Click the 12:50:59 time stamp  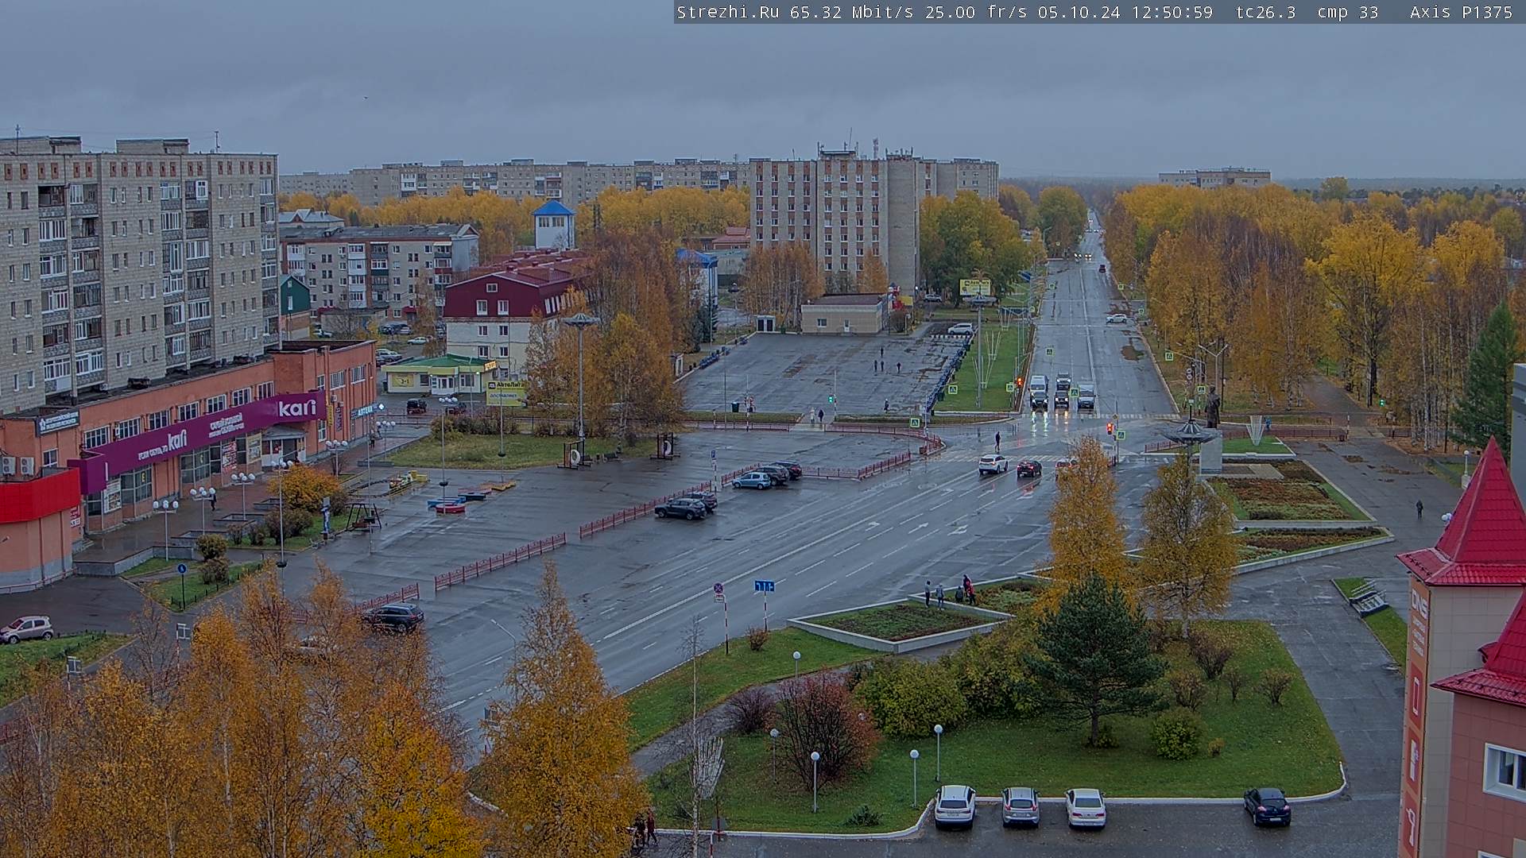click(x=1173, y=12)
